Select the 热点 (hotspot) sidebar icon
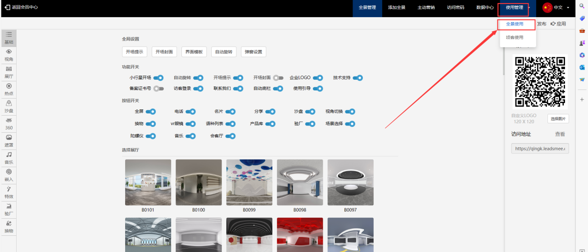 coord(9,89)
